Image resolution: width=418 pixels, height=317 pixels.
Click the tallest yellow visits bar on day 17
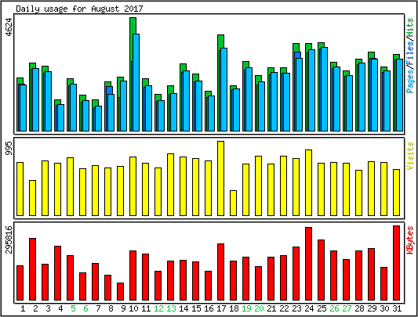click(x=220, y=178)
